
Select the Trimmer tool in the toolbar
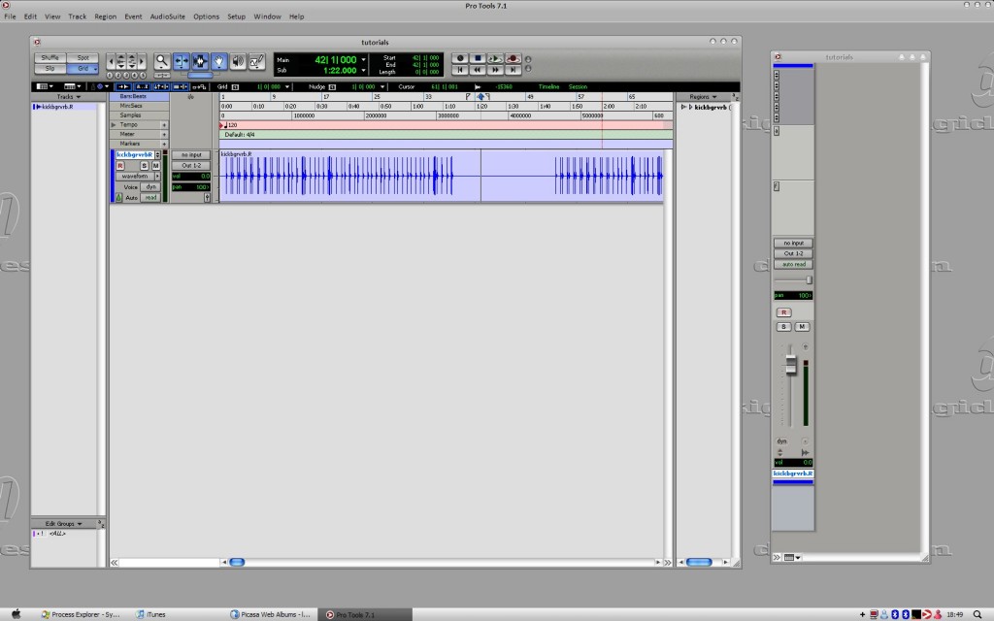182,61
